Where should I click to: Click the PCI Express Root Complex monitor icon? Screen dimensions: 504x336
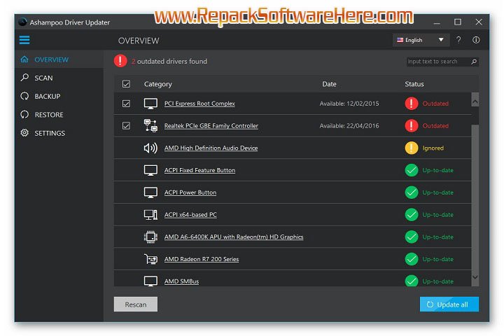[150, 104]
